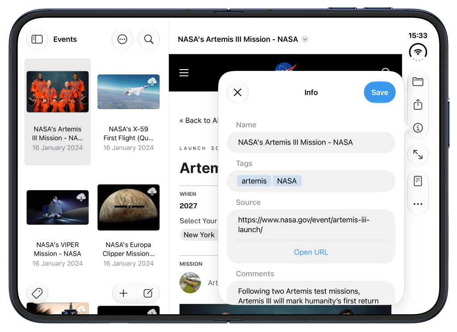Click cloud download icon on Europa Clipper thumbnail
Image resolution: width=457 pixels, height=332 pixels.
(152, 191)
